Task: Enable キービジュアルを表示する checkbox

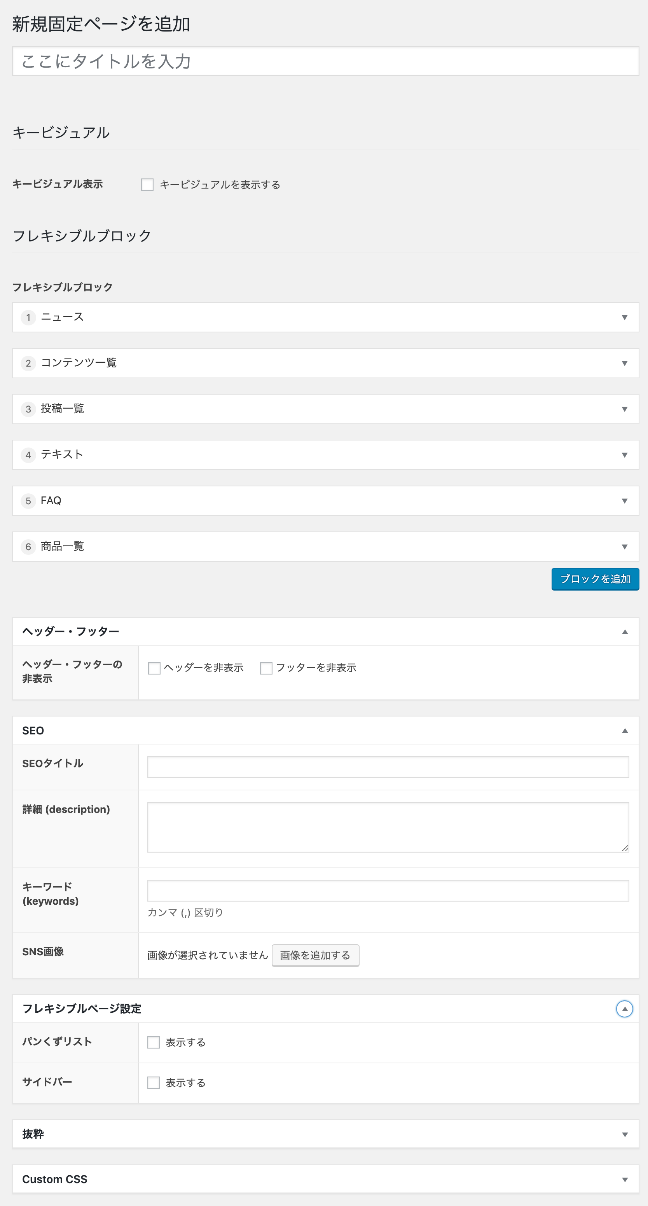Action: click(147, 184)
